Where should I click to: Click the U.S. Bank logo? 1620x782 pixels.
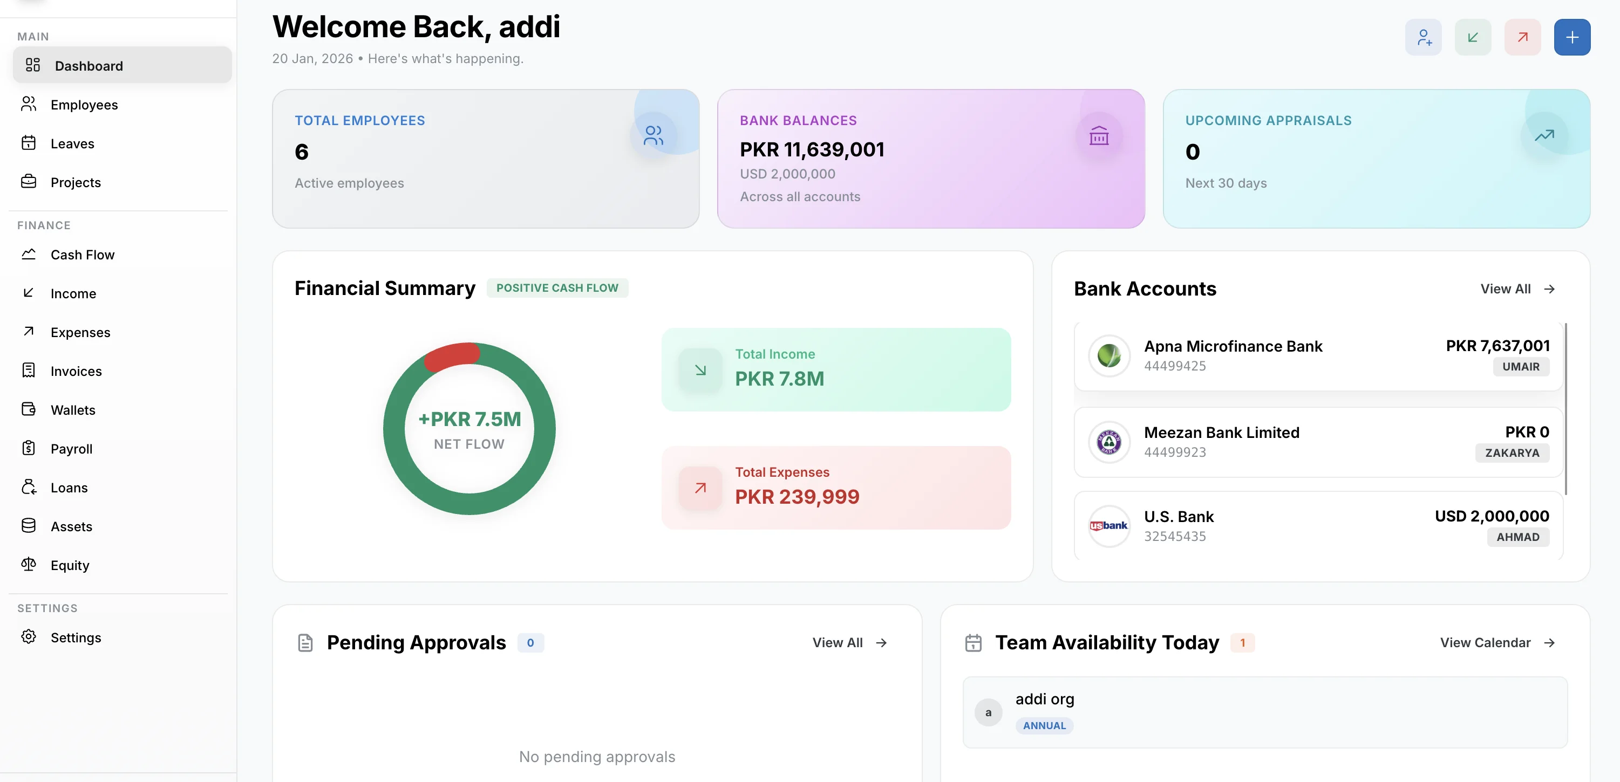(x=1109, y=526)
